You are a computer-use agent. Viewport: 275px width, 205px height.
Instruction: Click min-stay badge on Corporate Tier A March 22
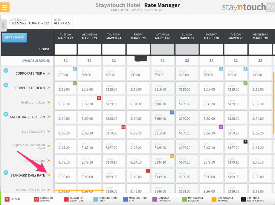74,69
